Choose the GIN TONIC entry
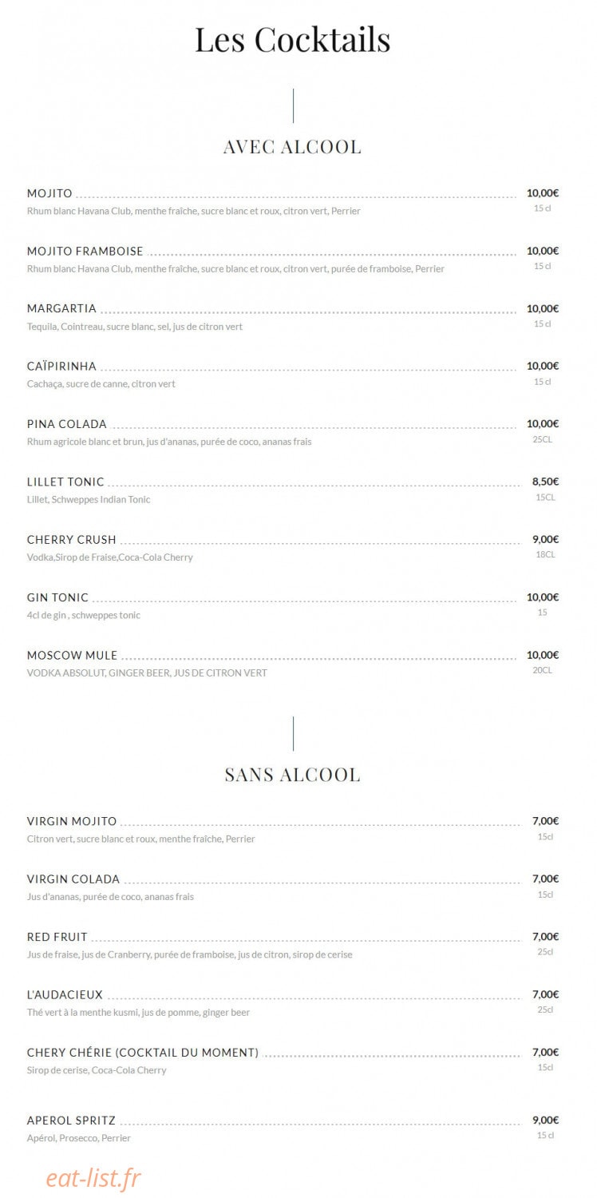This screenshot has width=597, height=1198. tap(57, 597)
